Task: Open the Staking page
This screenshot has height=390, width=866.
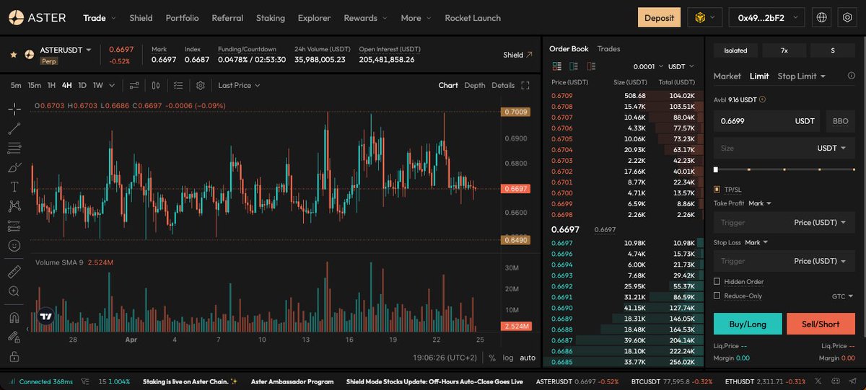Action: click(271, 17)
